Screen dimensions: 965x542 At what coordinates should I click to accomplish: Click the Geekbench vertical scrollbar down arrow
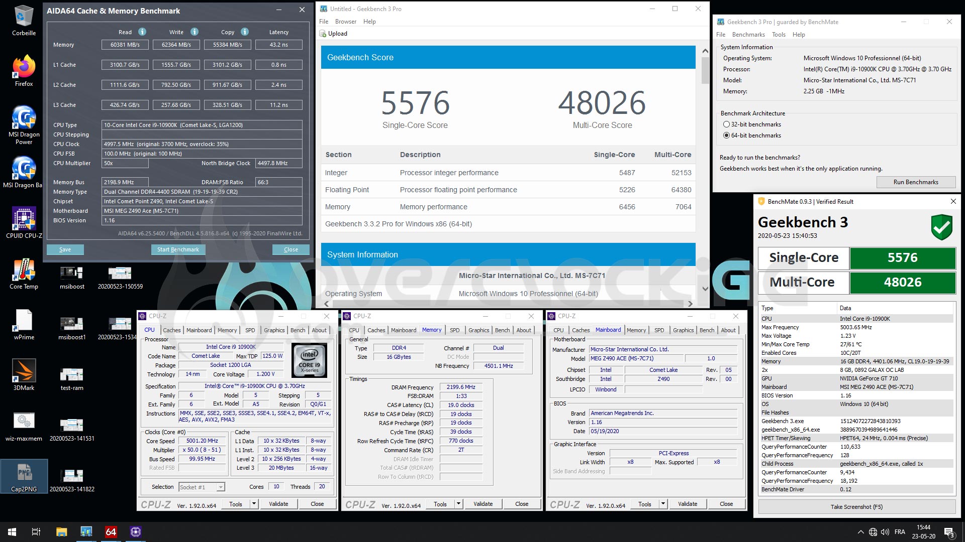point(705,289)
